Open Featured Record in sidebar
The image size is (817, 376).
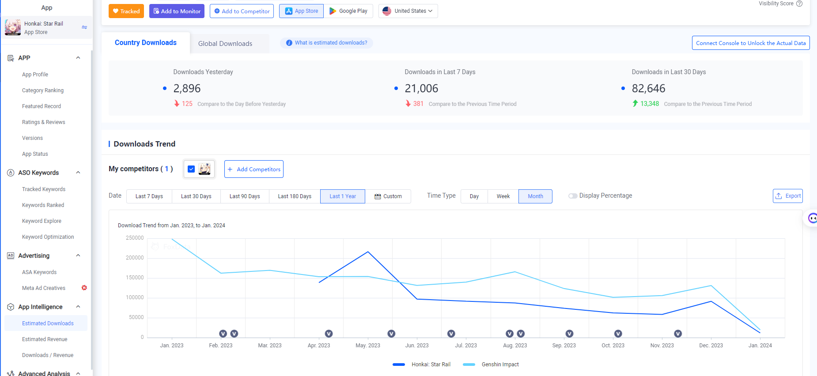click(x=42, y=106)
